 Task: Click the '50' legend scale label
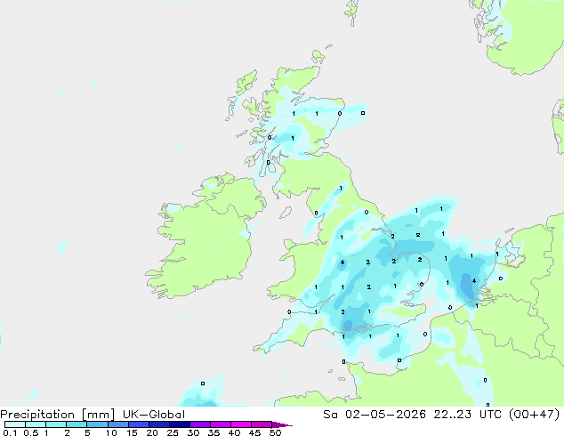(276, 432)
